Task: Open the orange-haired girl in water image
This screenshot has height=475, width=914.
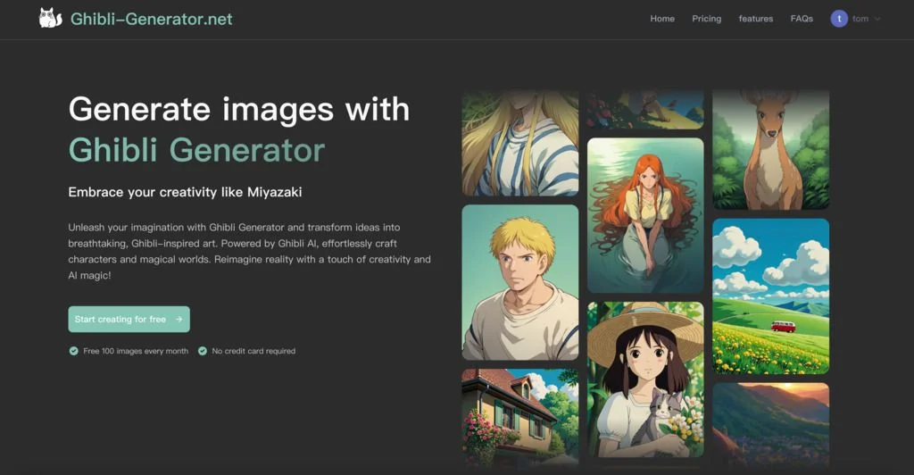Action: tap(645, 215)
